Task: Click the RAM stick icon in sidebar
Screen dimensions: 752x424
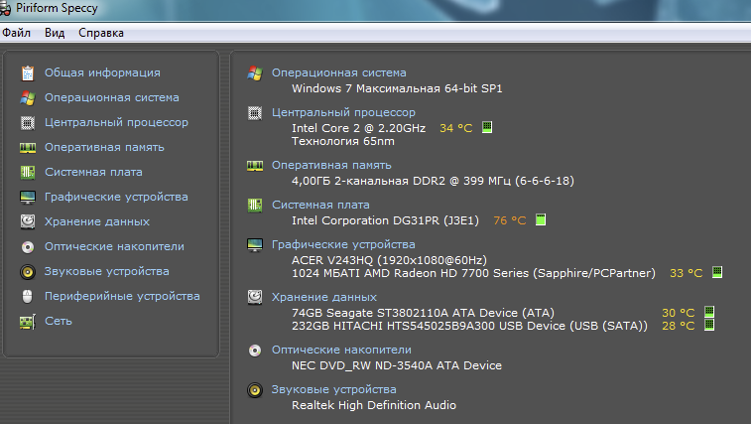Action: tap(28, 148)
